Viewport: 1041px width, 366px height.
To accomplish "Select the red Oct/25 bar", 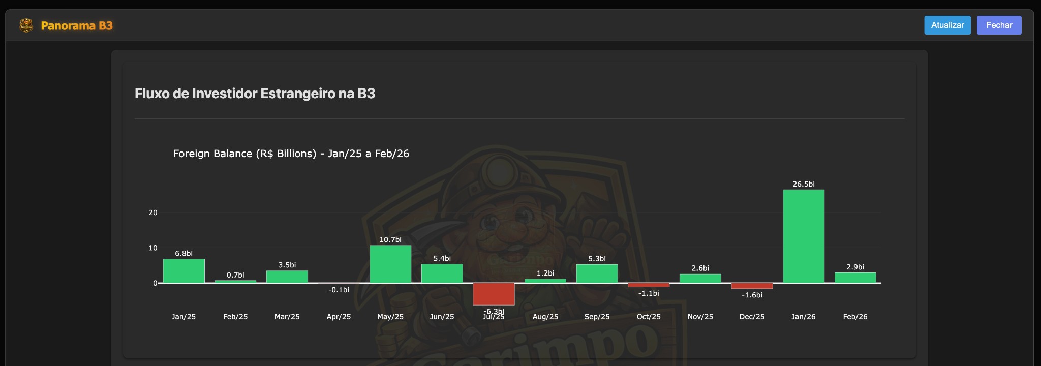I will coord(649,285).
